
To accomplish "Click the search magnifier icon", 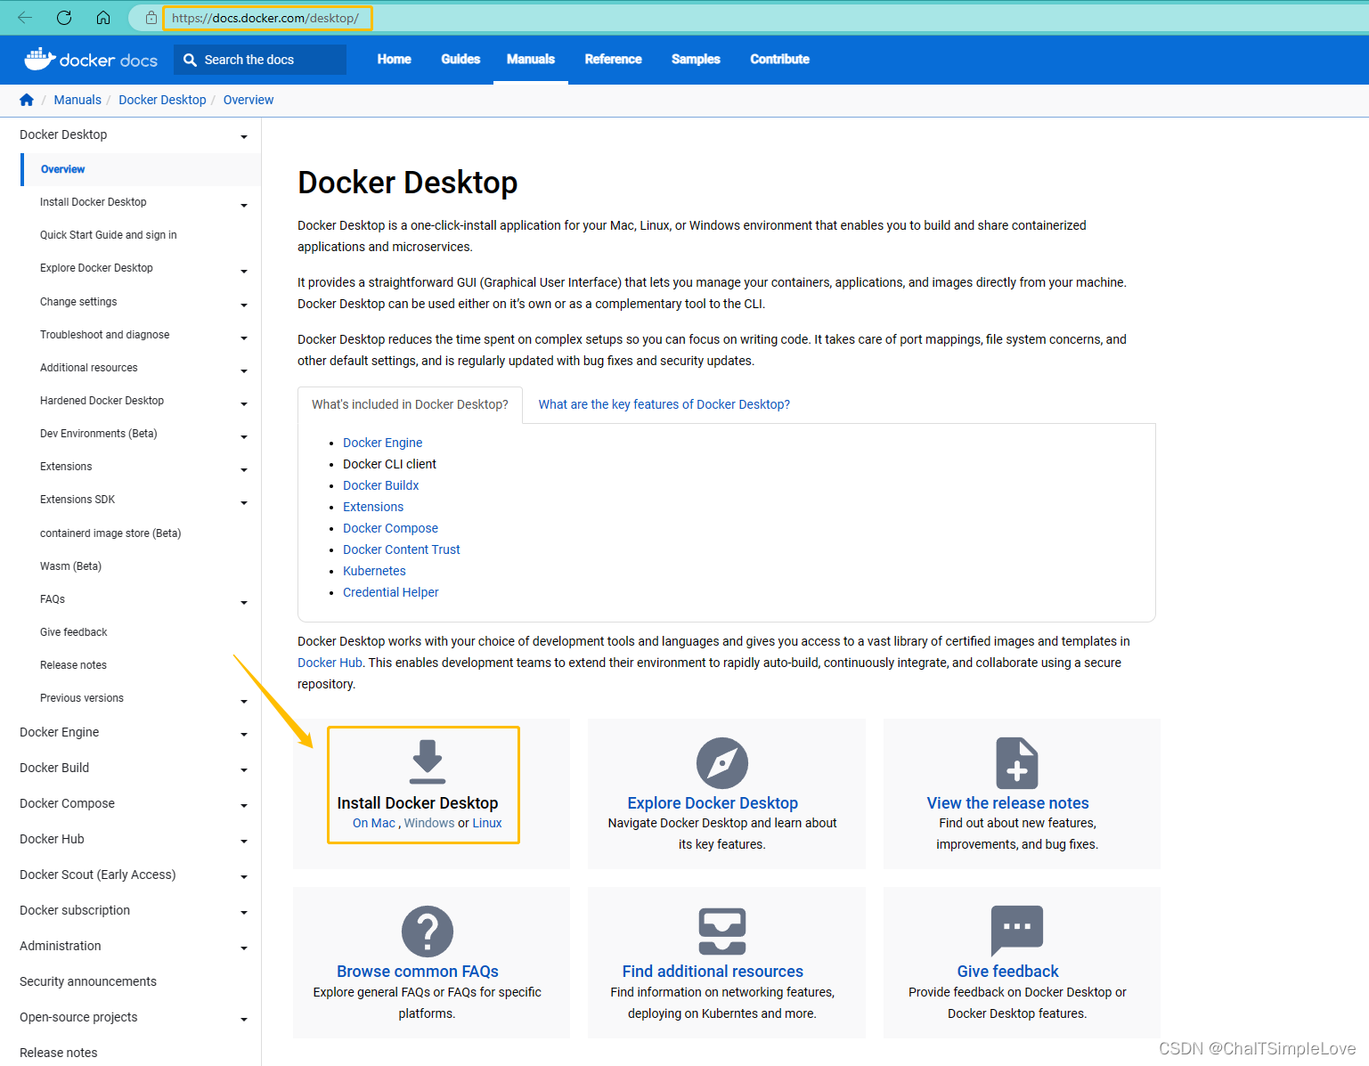I will (190, 59).
